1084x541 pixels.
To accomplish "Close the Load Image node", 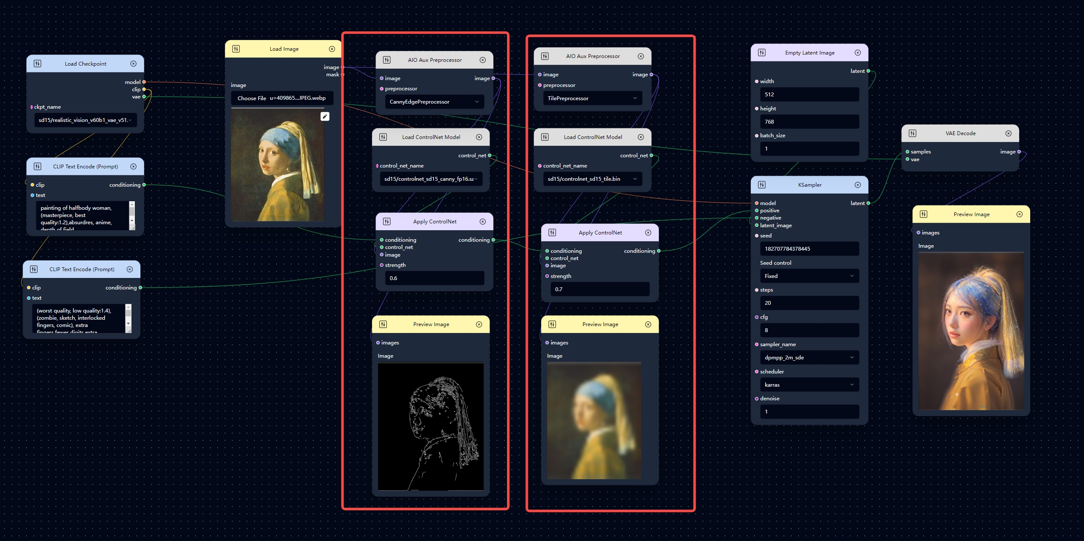I will [x=332, y=49].
